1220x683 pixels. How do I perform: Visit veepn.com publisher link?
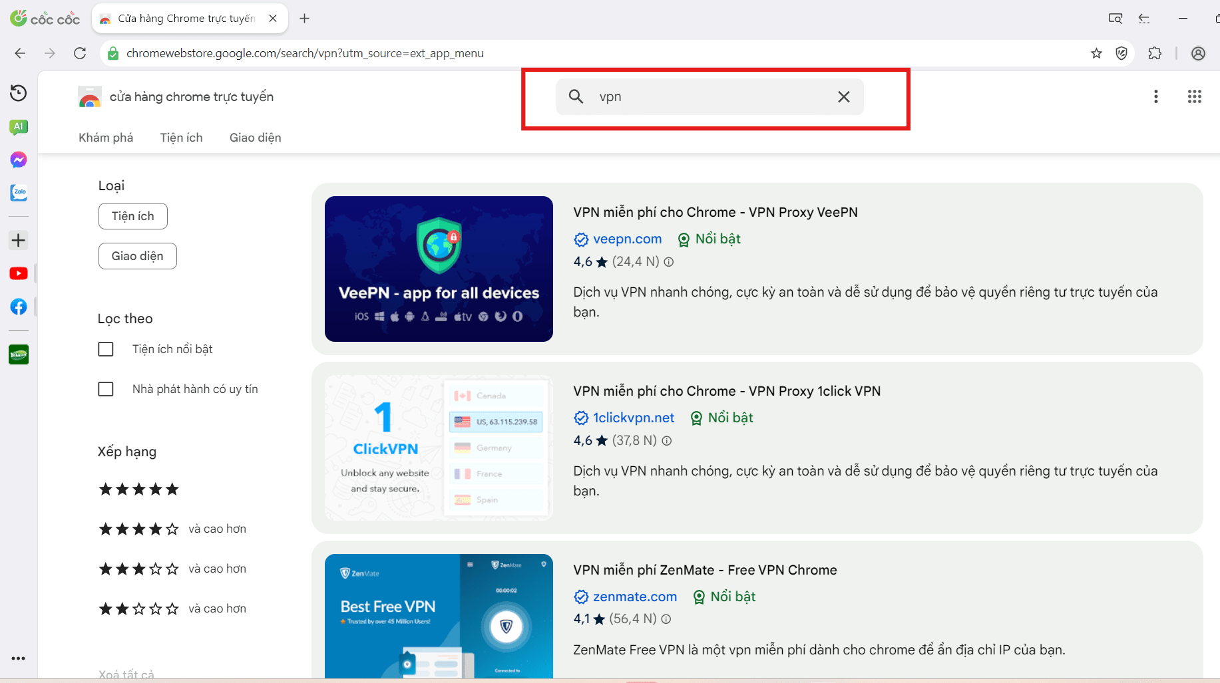(x=627, y=239)
